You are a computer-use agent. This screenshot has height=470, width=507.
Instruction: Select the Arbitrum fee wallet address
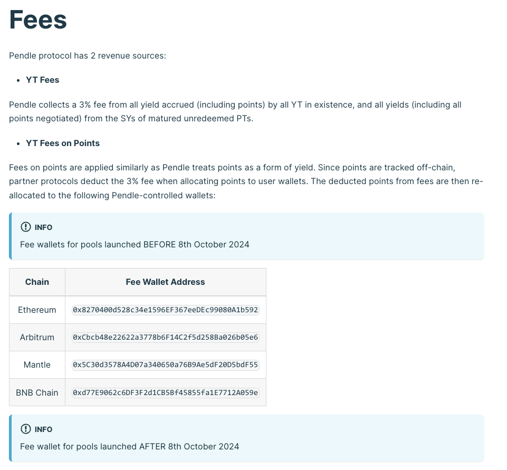click(x=166, y=337)
